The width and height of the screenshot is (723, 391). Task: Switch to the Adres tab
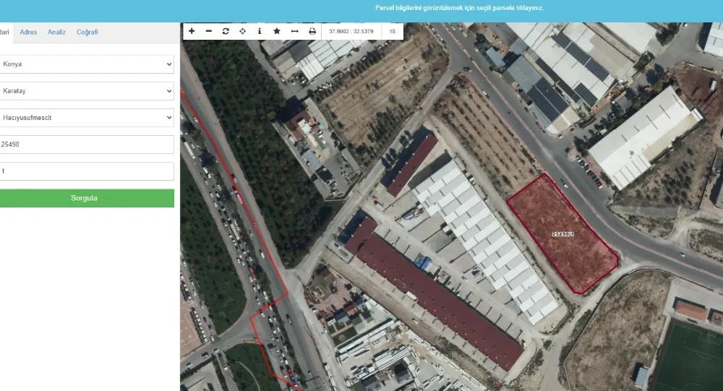pyautogui.click(x=28, y=32)
